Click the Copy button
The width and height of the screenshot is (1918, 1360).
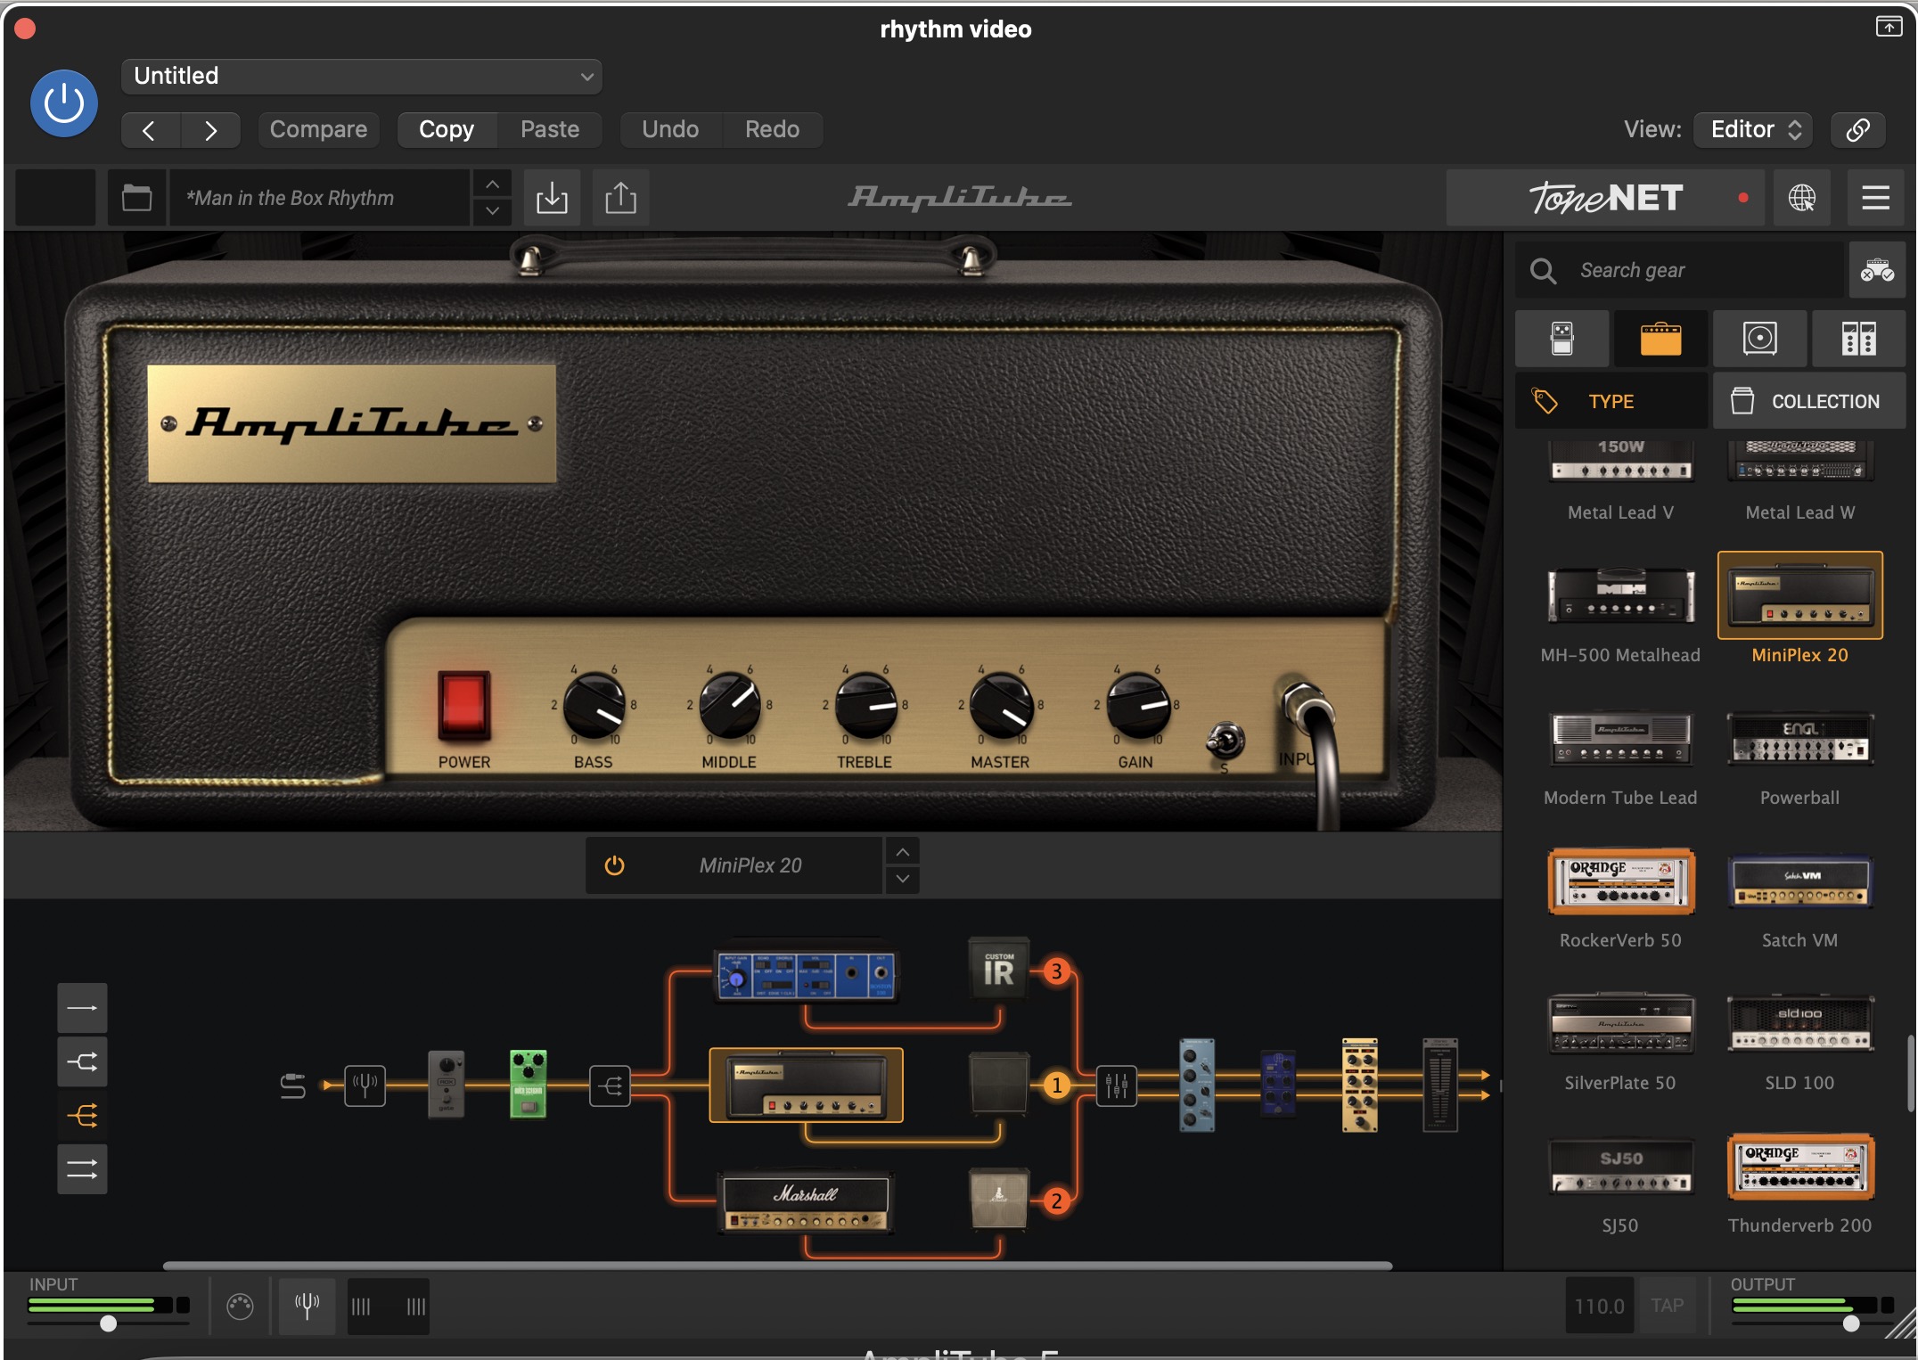(x=447, y=129)
